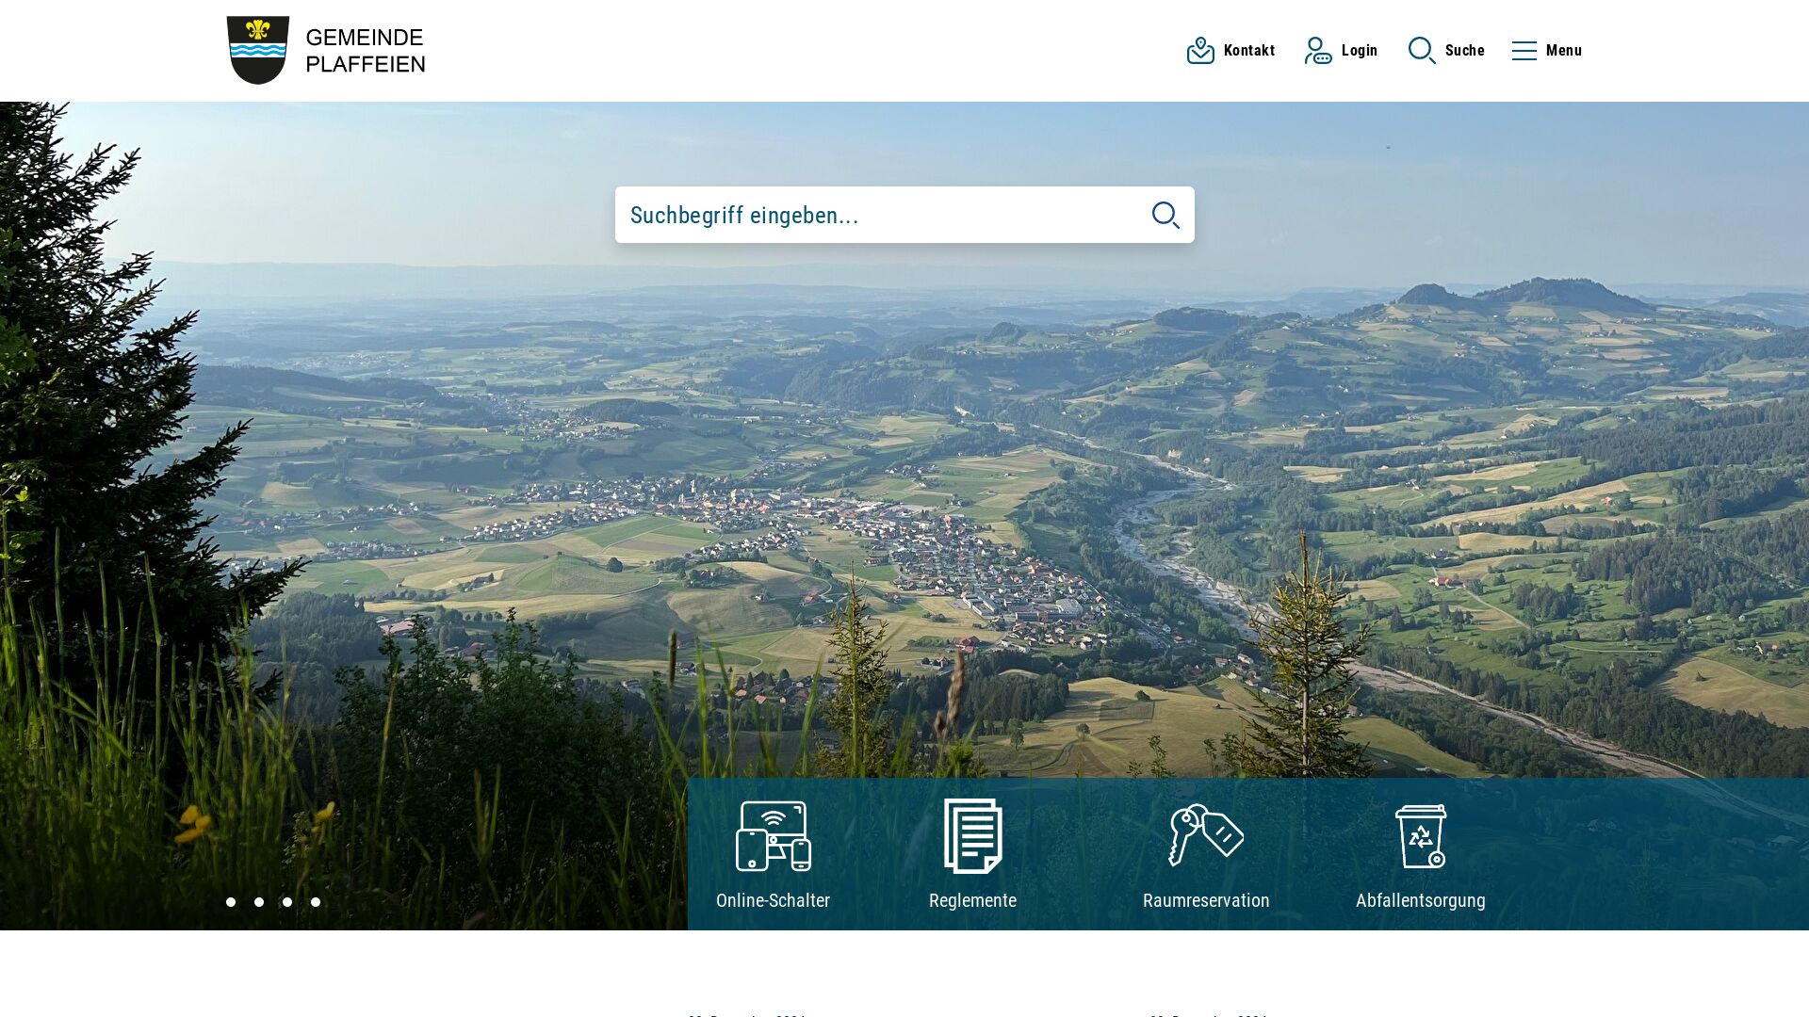Open the Kontakt link
1809x1017 pixels.
(x=1249, y=51)
